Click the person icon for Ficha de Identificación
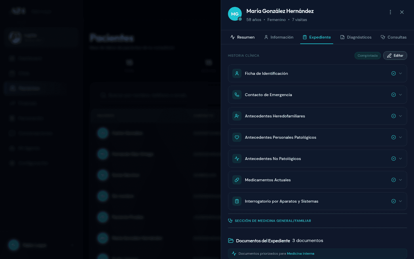 click(x=237, y=73)
